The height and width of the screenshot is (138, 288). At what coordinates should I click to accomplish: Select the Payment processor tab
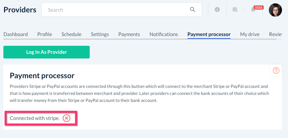point(209,34)
